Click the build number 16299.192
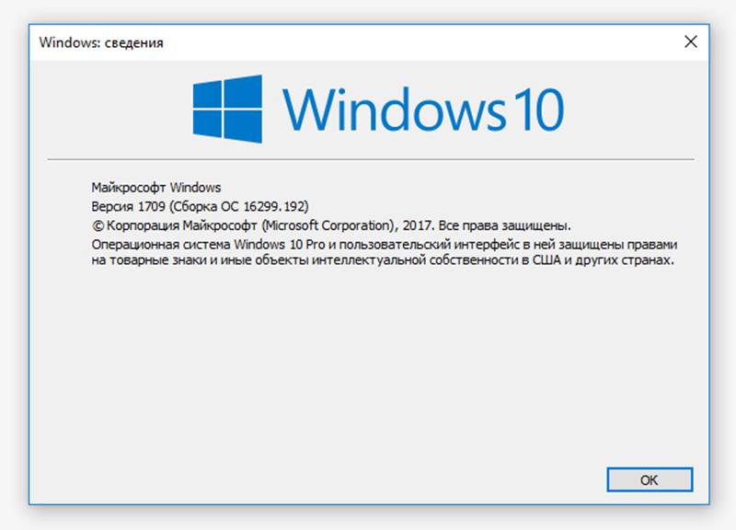 [276, 206]
